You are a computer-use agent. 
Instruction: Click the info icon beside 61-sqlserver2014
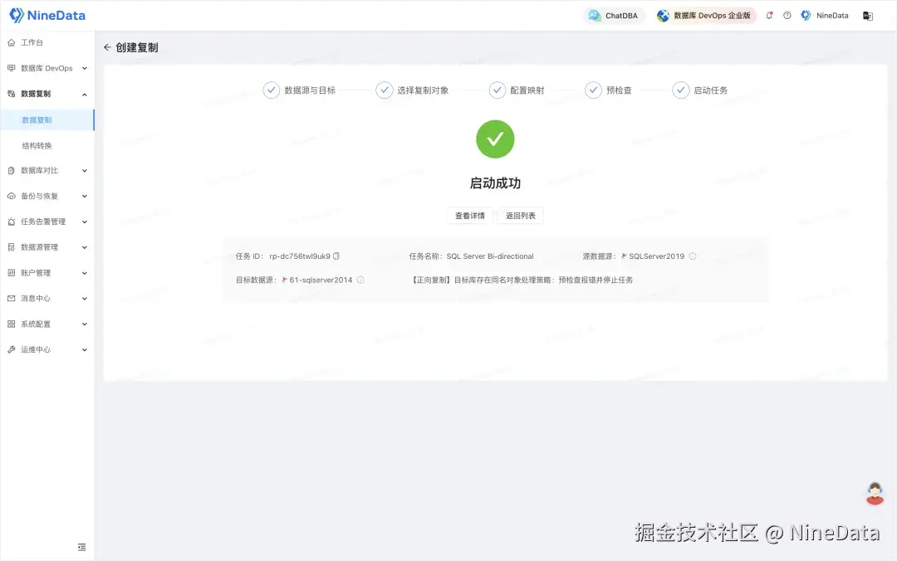(360, 280)
